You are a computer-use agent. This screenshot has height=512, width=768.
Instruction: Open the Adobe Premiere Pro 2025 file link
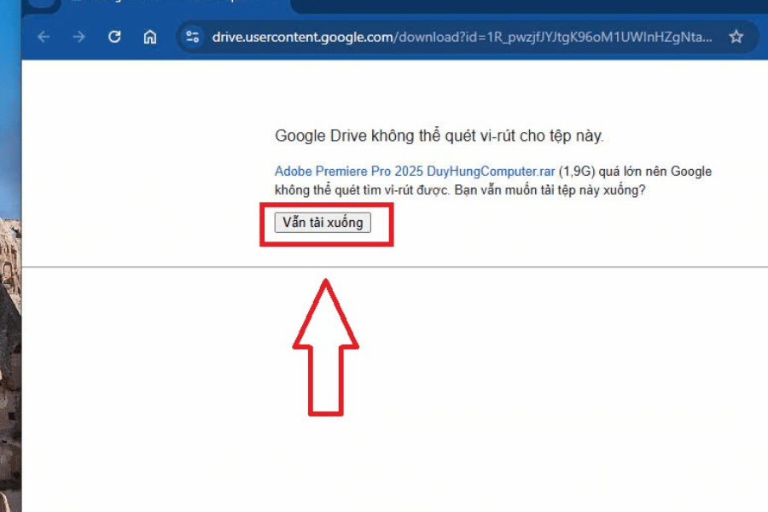point(415,172)
